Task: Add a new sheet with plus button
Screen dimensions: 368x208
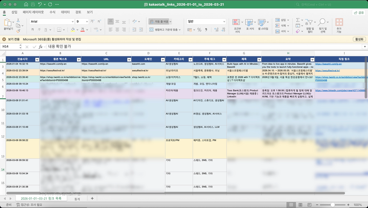Action: [92, 198]
